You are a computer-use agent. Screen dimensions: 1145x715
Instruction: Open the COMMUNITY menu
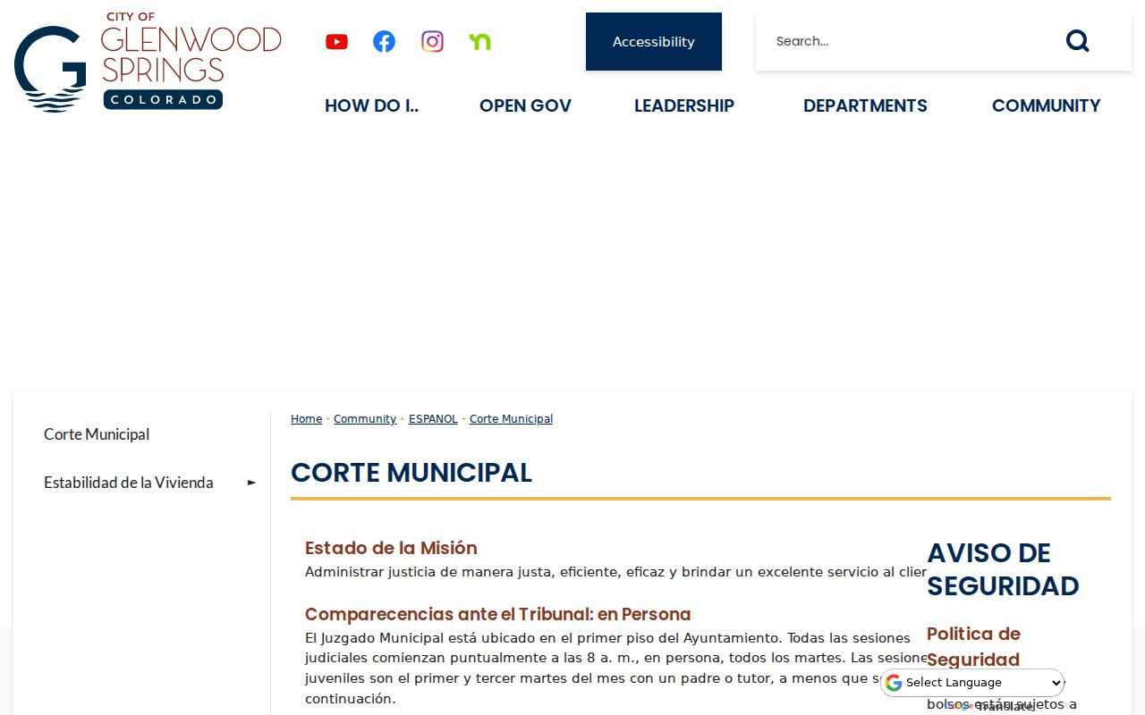[1046, 105]
